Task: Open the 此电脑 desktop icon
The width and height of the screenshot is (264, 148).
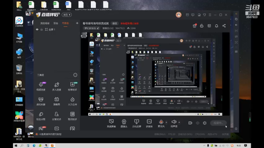Action: 19,38
